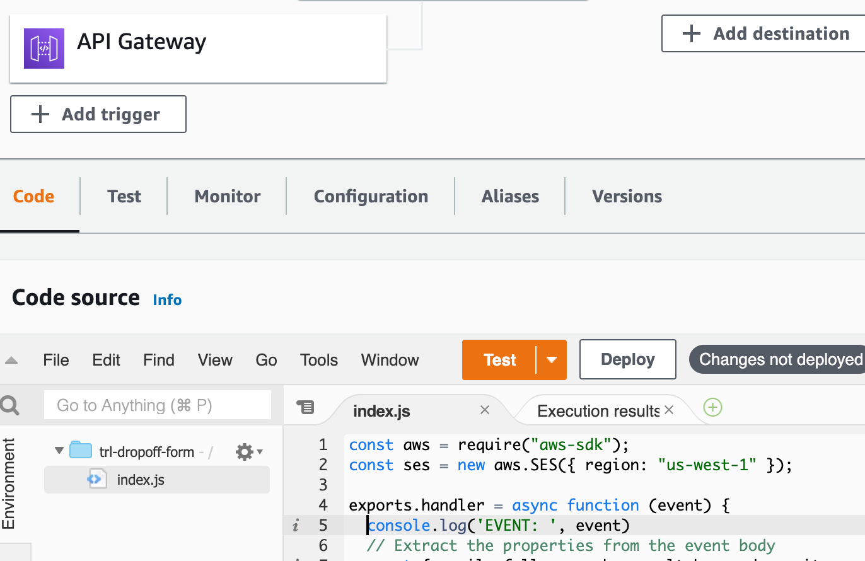
Task: Collapse the trl-dropoff-form folder
Action: (x=59, y=451)
